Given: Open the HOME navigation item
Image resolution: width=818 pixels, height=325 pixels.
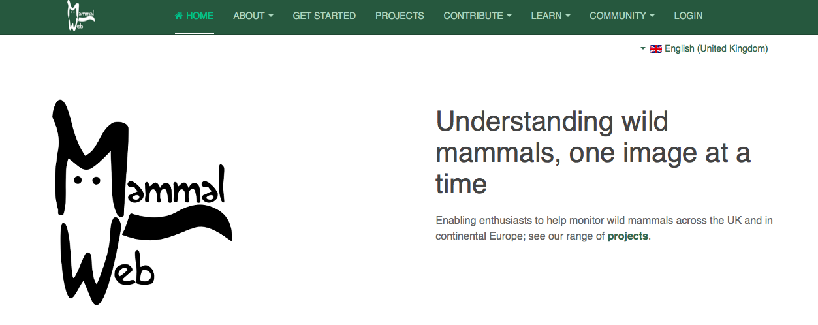Looking at the screenshot, I should click(x=195, y=16).
